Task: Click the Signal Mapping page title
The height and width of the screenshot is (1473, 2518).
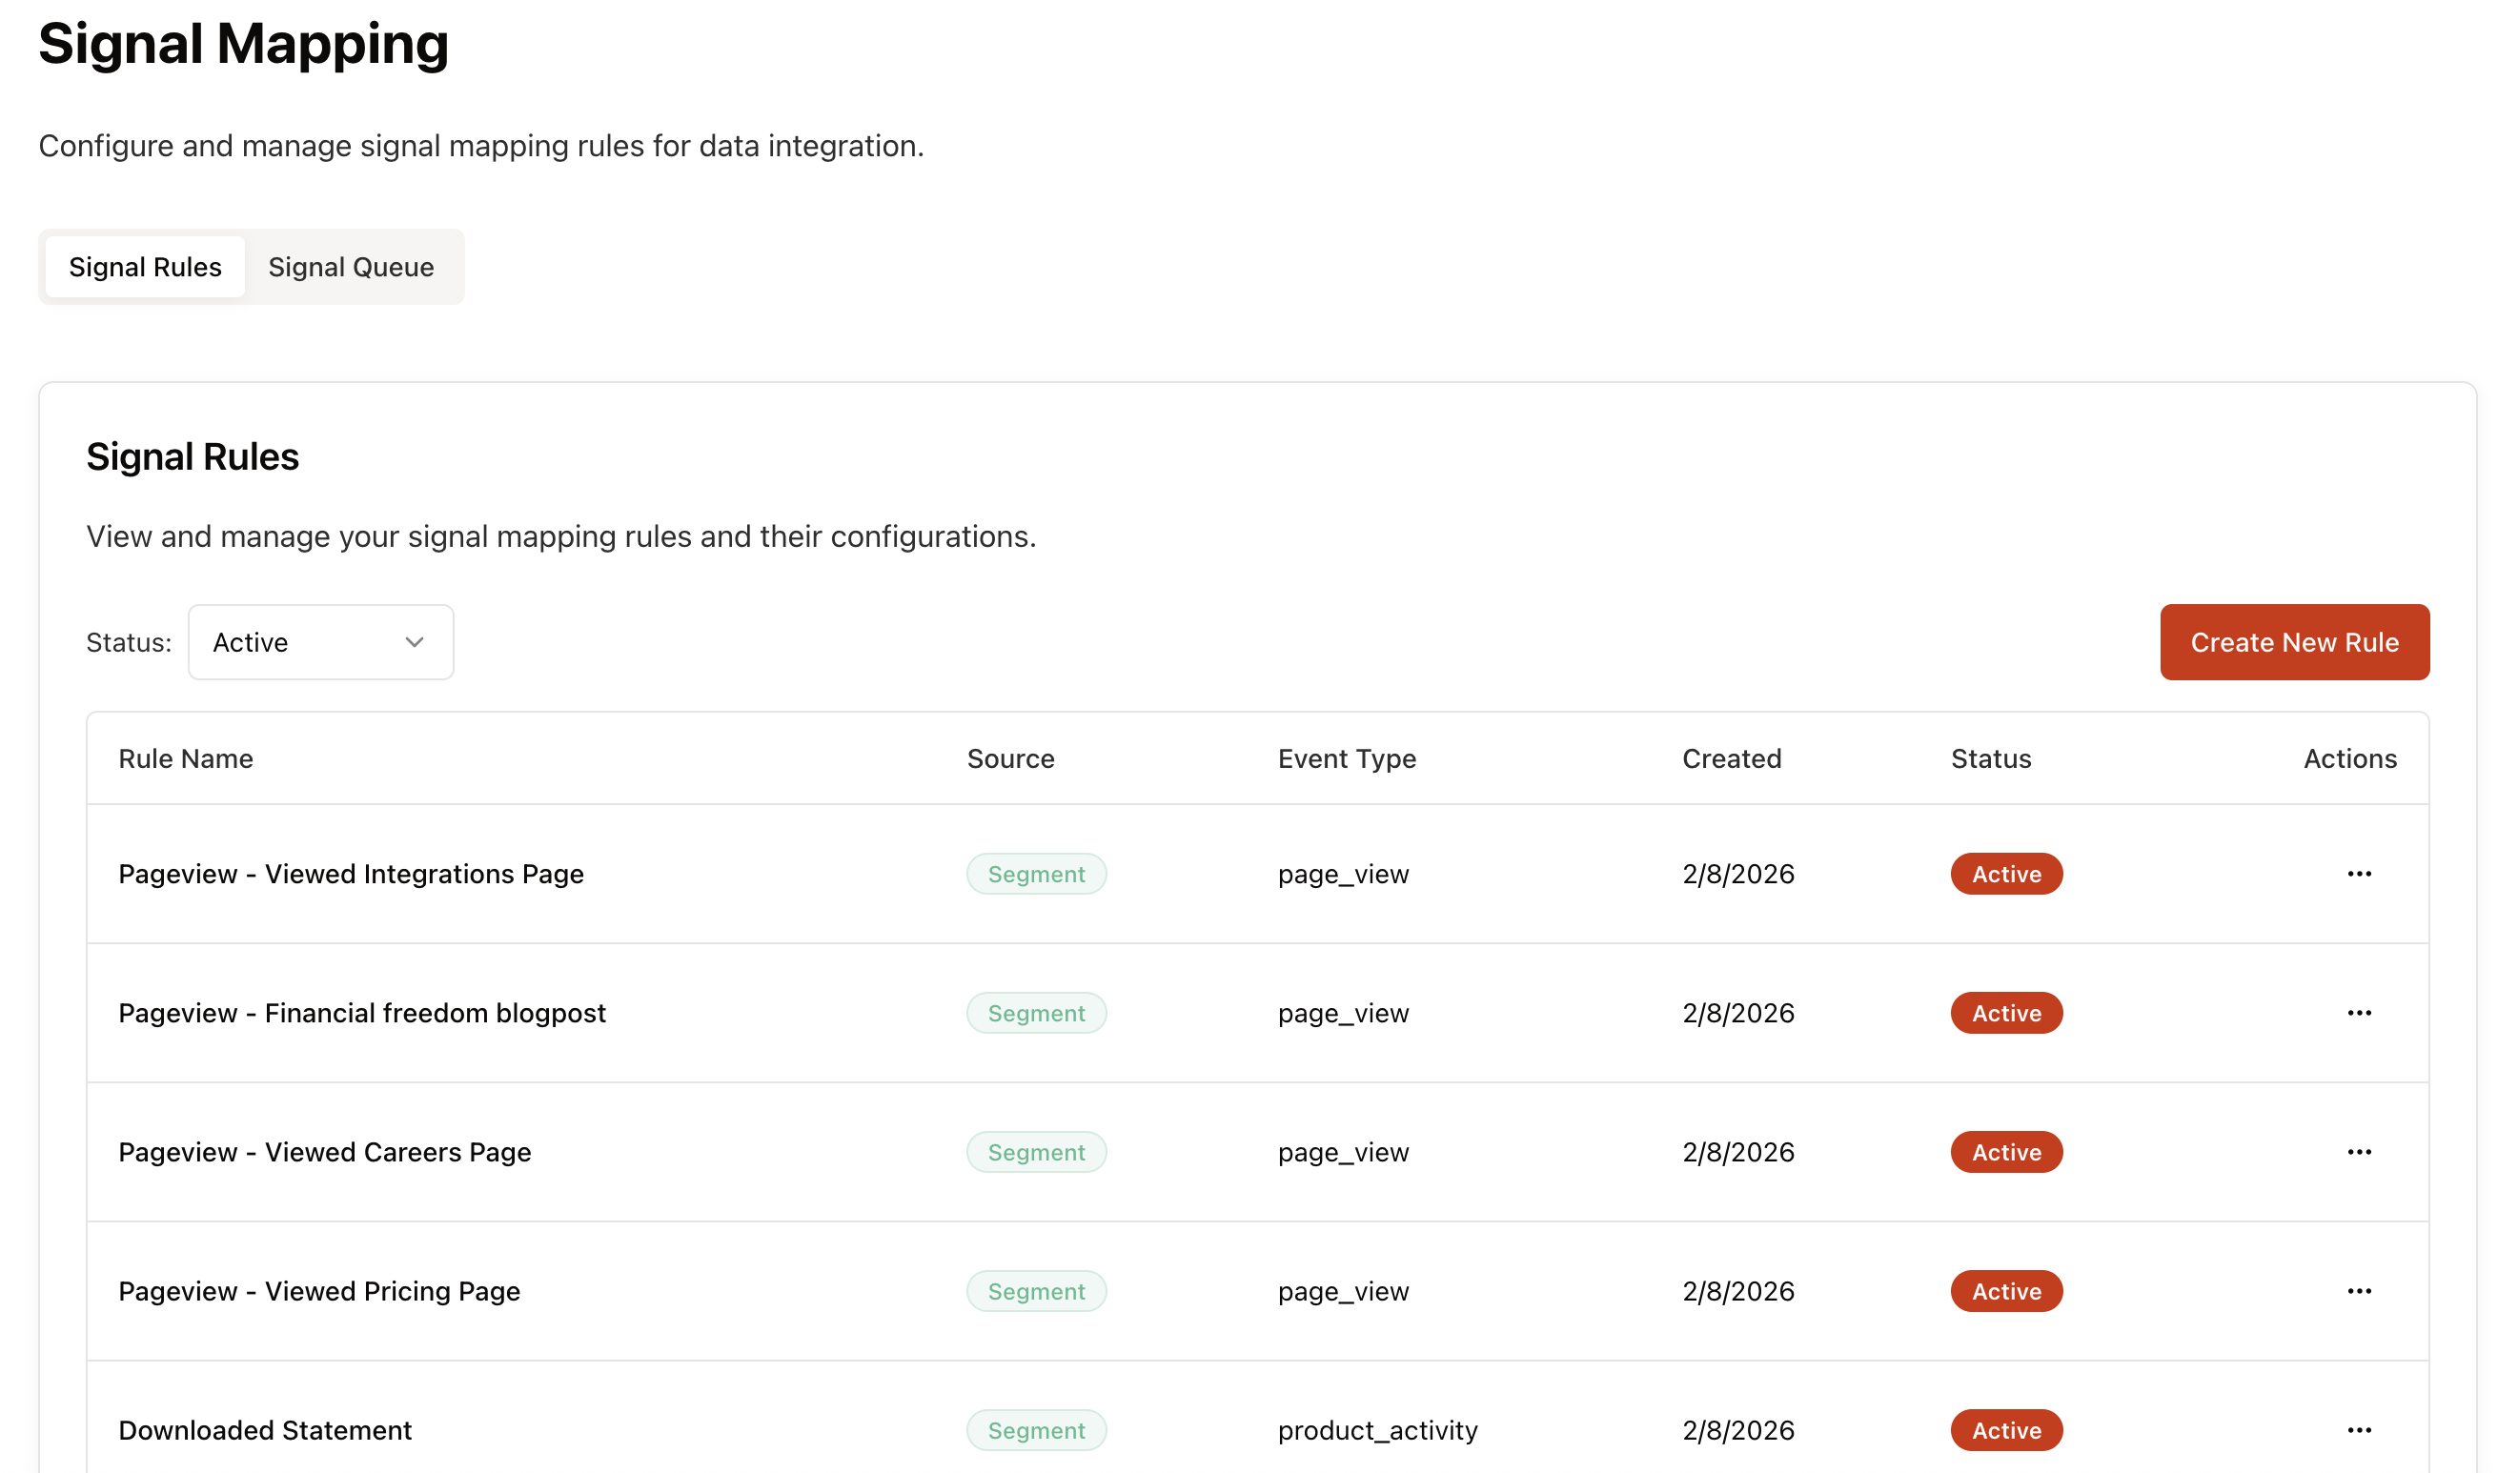Action: (244, 44)
